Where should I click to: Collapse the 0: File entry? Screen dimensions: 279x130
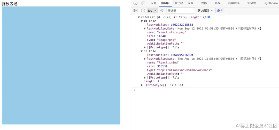(142, 21)
